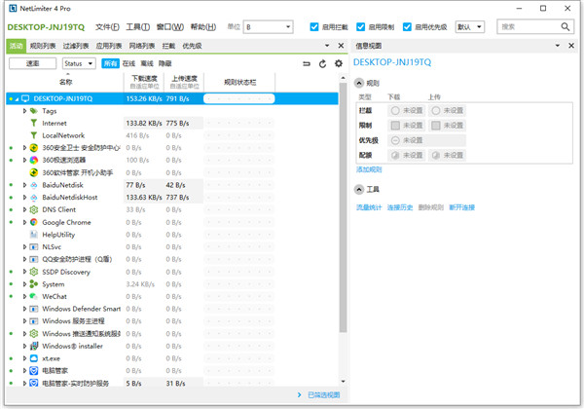Click the HelpUtility icon
This screenshot has height=409, width=584.
(34, 235)
